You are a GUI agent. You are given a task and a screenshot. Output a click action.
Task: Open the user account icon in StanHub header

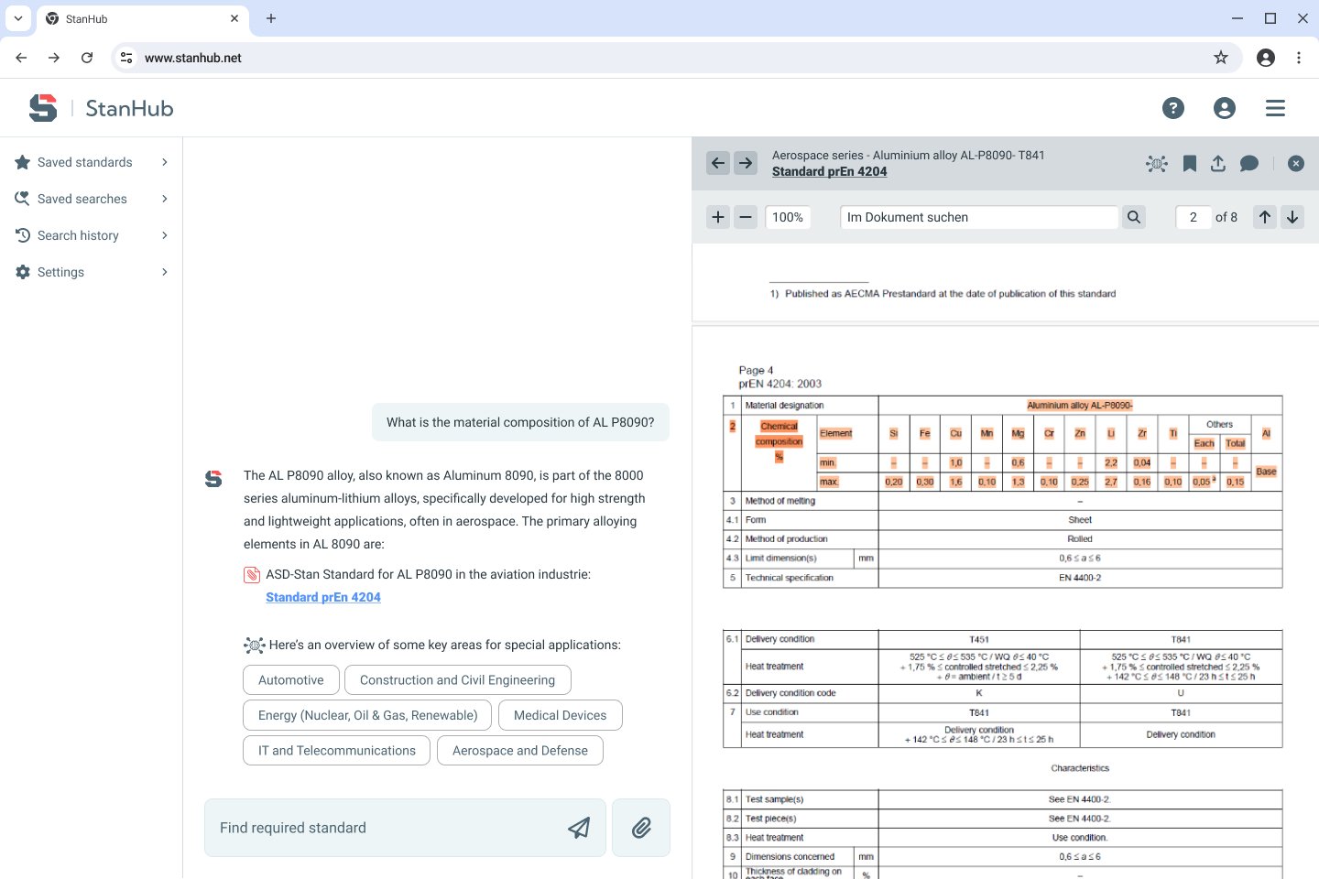tap(1225, 108)
